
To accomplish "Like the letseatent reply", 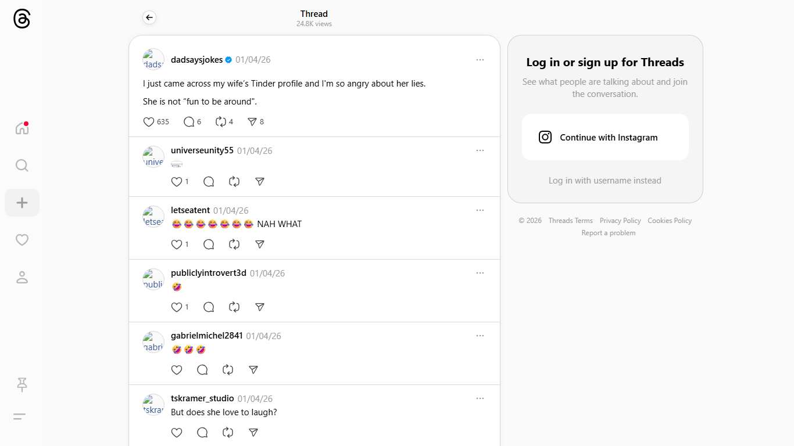I will tap(177, 244).
